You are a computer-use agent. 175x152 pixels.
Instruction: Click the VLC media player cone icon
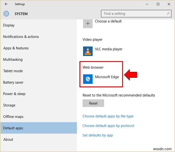click(x=88, y=51)
